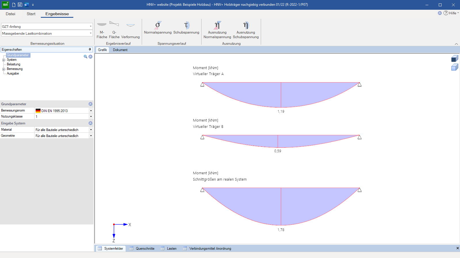Image resolution: width=460 pixels, height=258 pixels.
Task: Open the Systemfelder table tab
Action: 110,249
